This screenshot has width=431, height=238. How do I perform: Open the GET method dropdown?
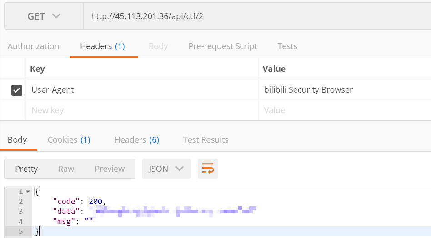(x=44, y=16)
